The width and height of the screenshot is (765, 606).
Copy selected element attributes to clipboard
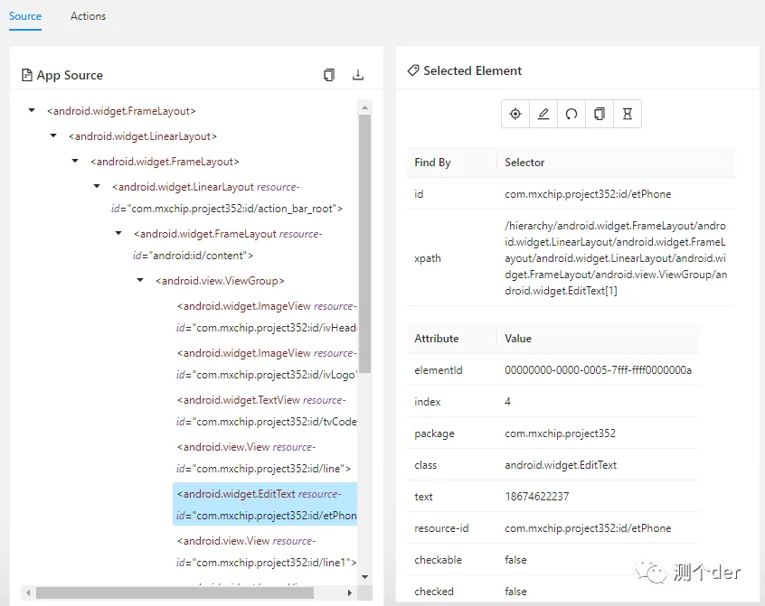pos(600,114)
